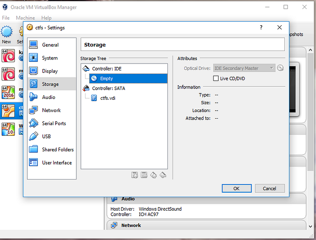Click the USB plug icon in sidebar

(33, 136)
